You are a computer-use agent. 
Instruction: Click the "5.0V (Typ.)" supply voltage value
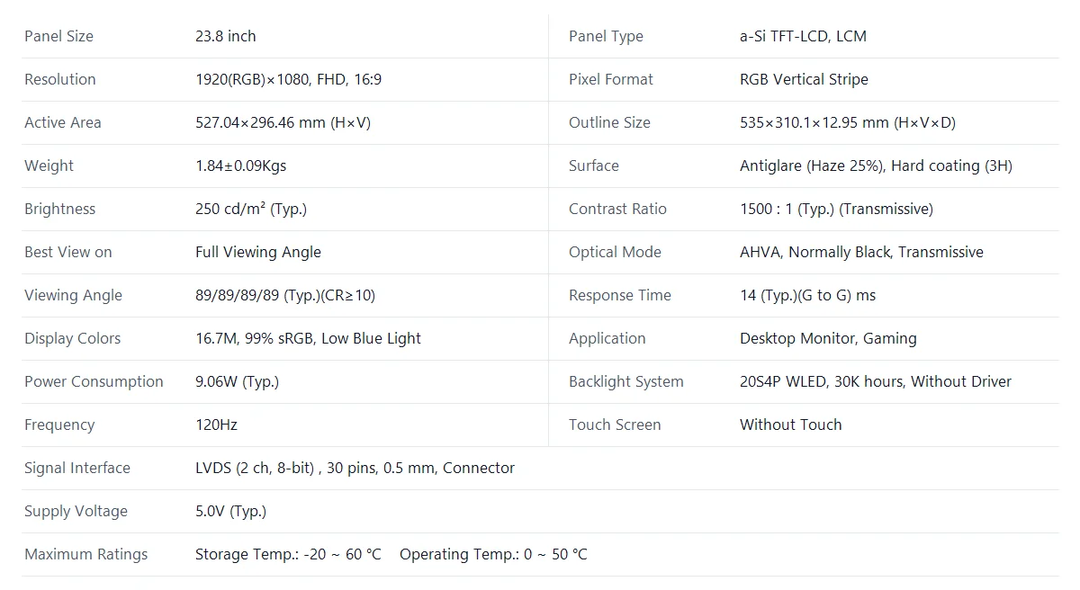pyautogui.click(x=230, y=511)
